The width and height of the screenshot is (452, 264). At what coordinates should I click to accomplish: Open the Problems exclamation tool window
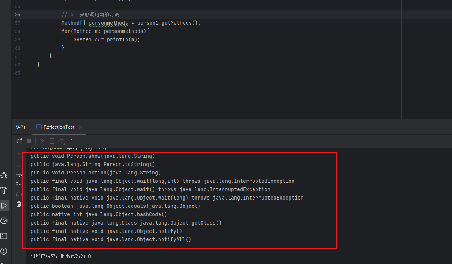coord(4,251)
